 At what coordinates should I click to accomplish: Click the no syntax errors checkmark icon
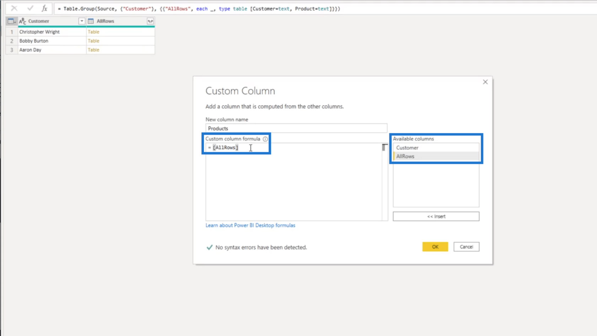pyautogui.click(x=209, y=247)
